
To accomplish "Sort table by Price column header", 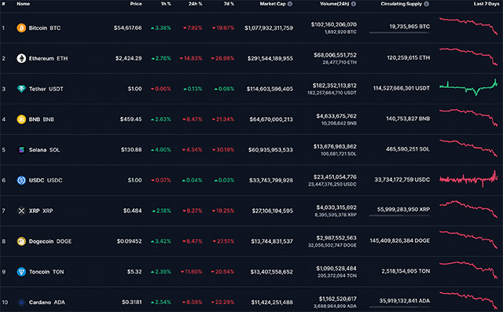I will point(136,4).
